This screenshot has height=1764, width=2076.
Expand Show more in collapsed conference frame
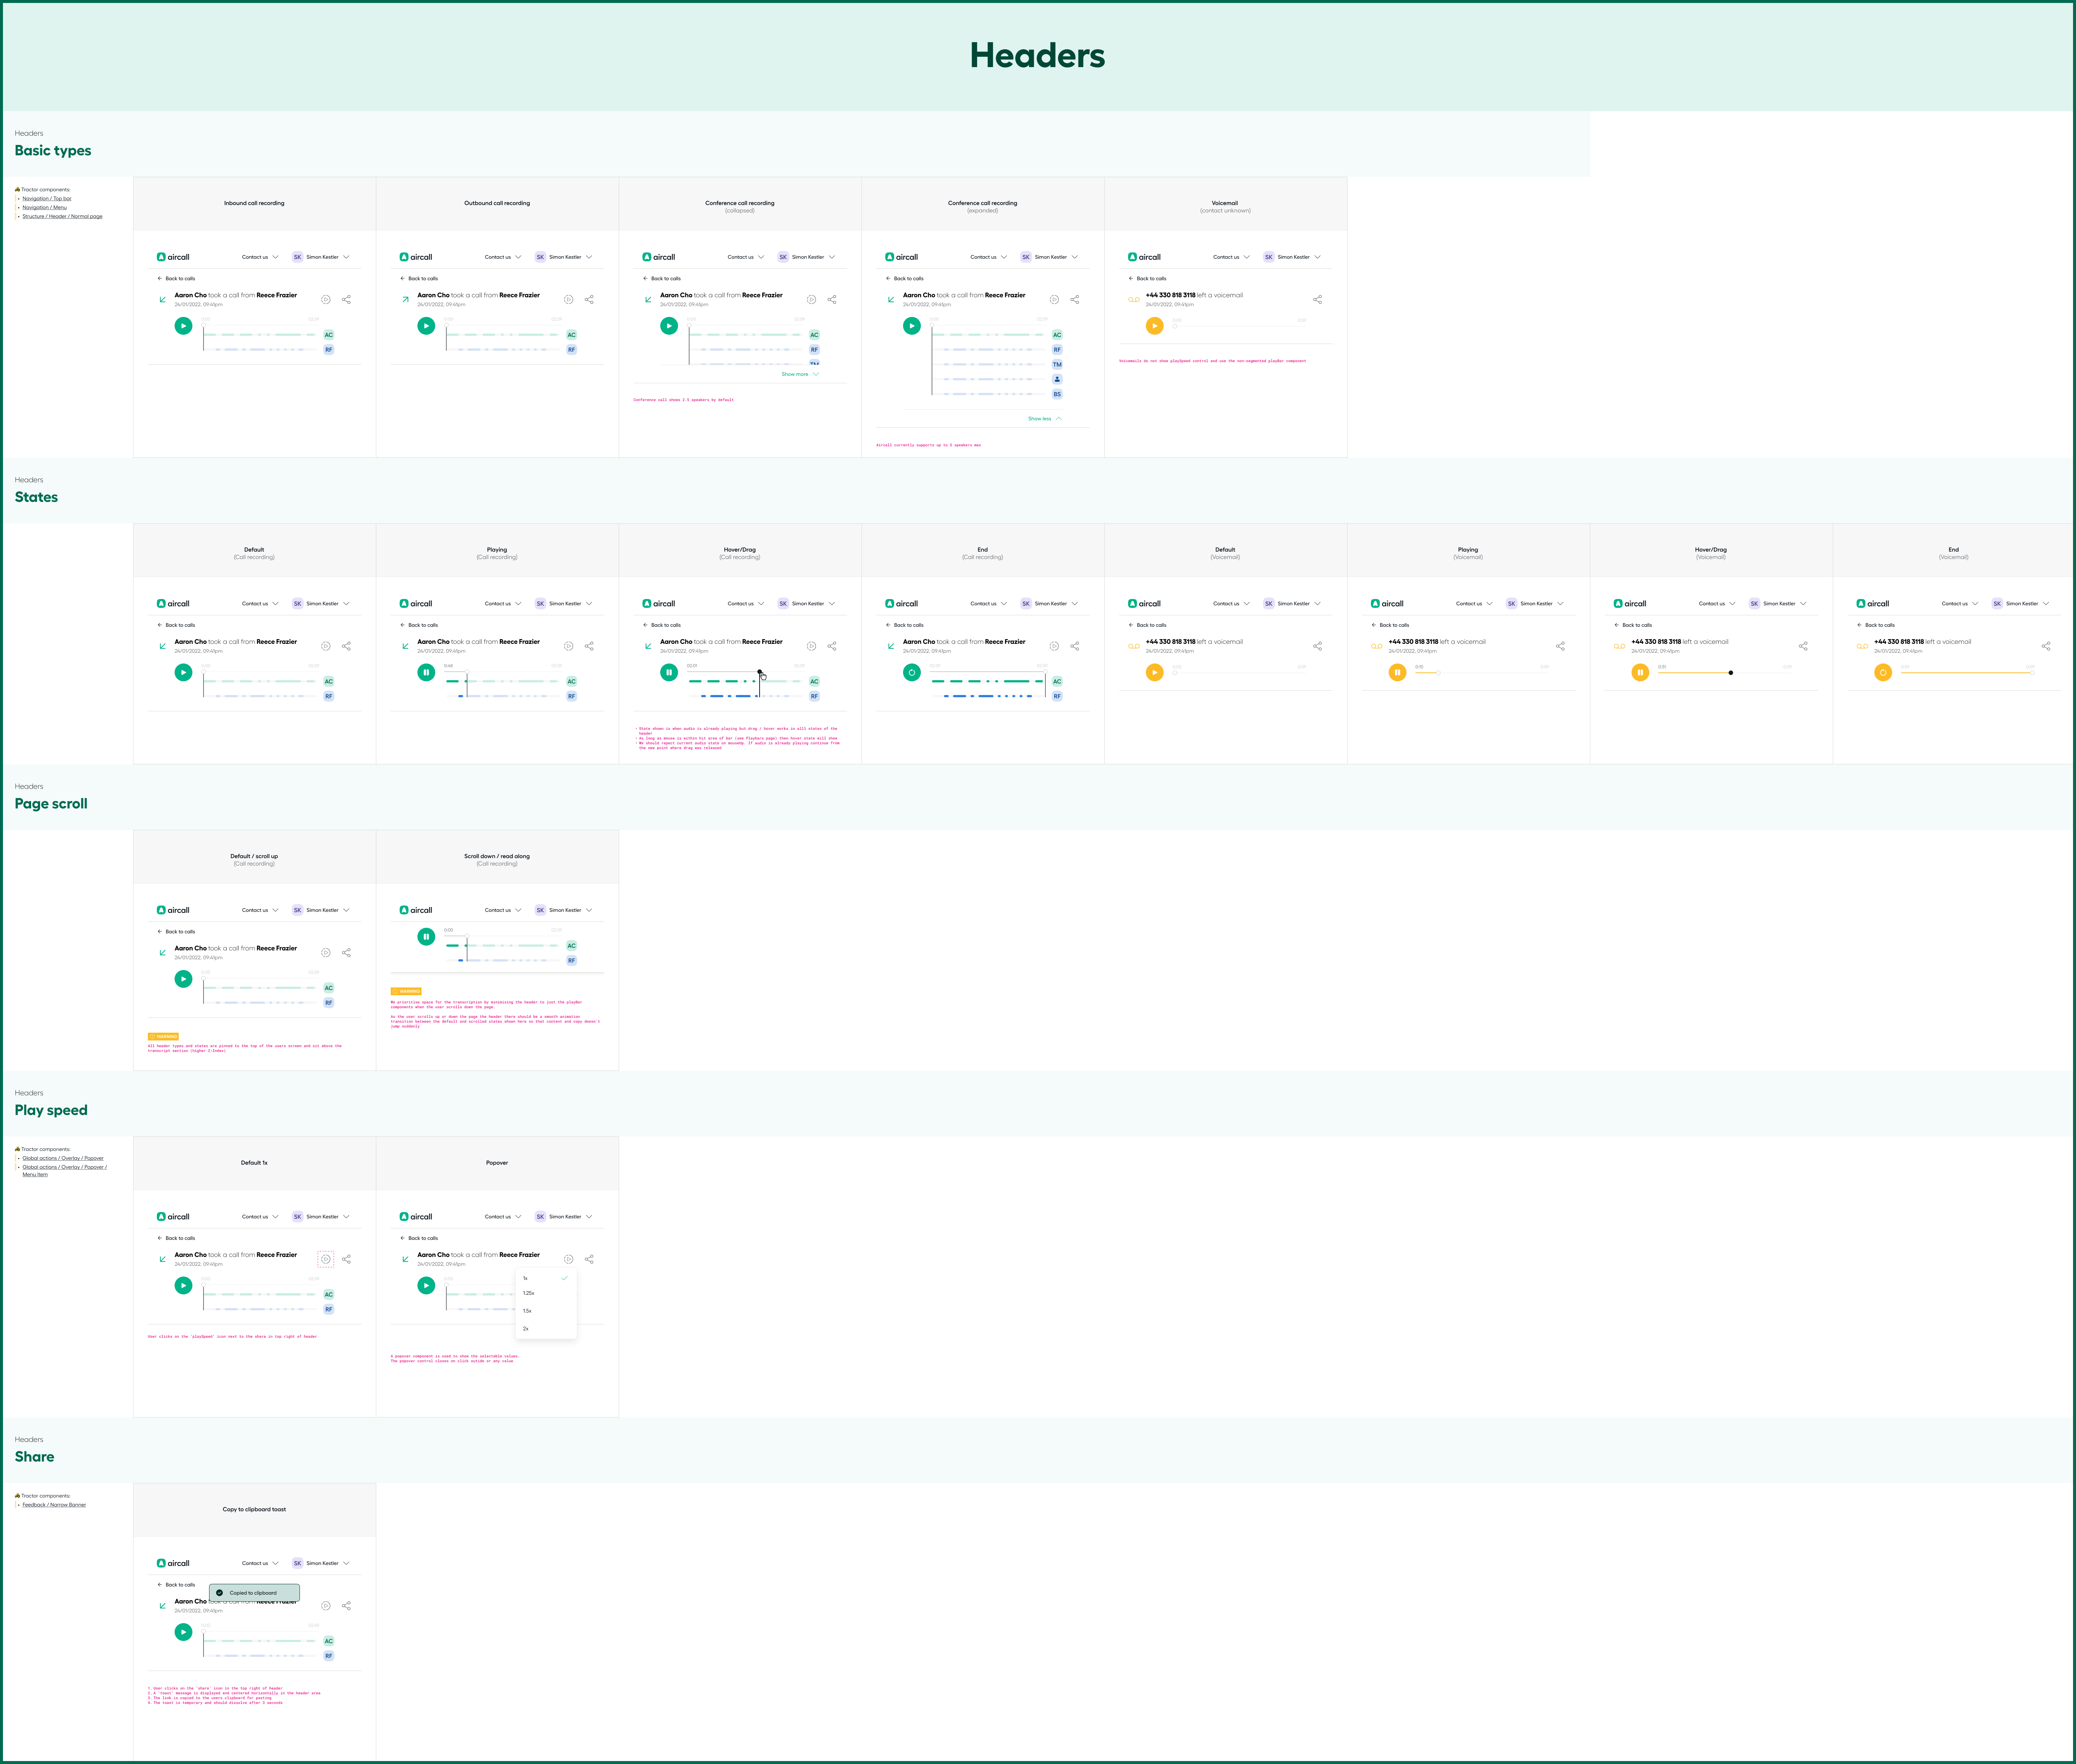[x=799, y=374]
